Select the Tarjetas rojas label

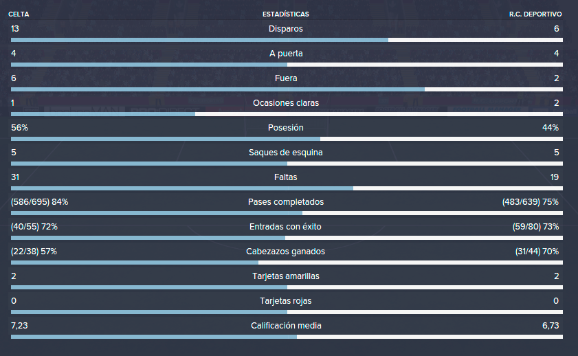tap(286, 301)
